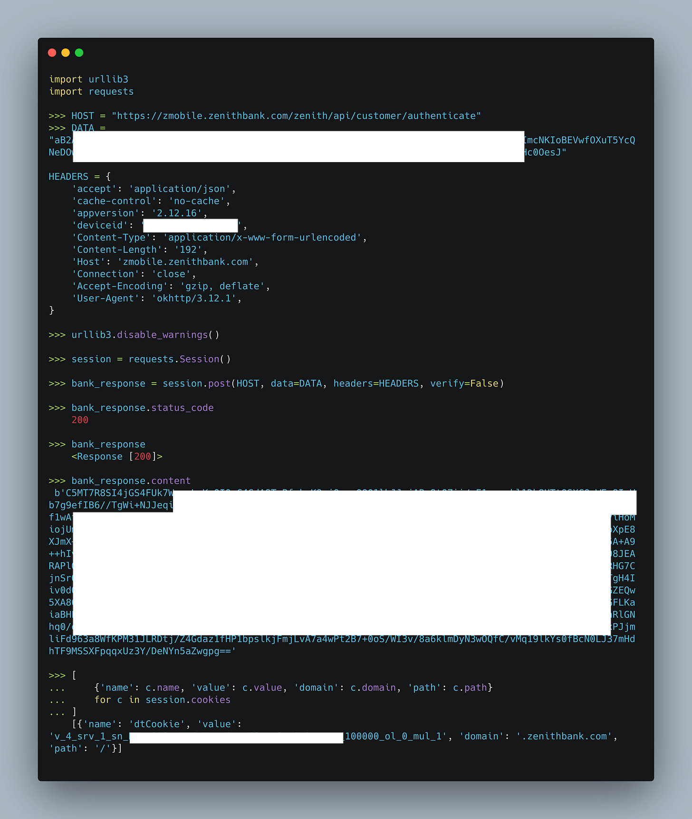This screenshot has height=819, width=692.
Task: Click the 'data=DATA' argument
Action: pos(296,384)
